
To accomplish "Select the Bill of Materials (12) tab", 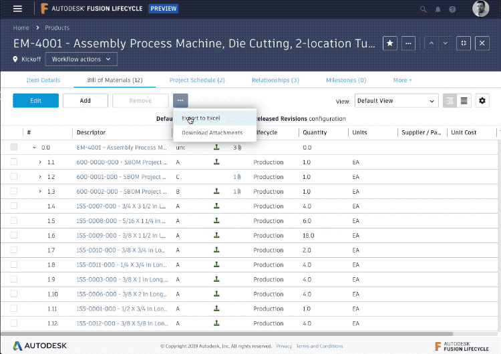I will 115,80.
